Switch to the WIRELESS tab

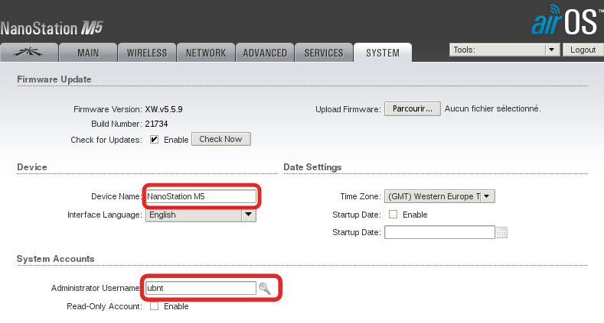pos(147,53)
